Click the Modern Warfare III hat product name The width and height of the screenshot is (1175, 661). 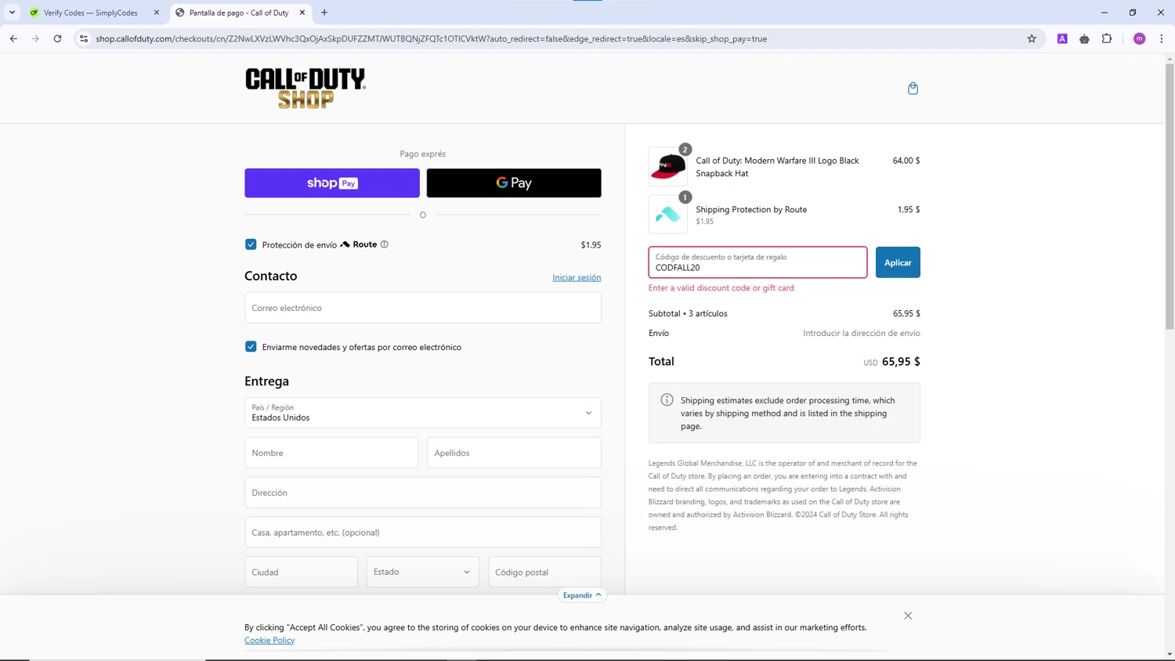(x=777, y=167)
